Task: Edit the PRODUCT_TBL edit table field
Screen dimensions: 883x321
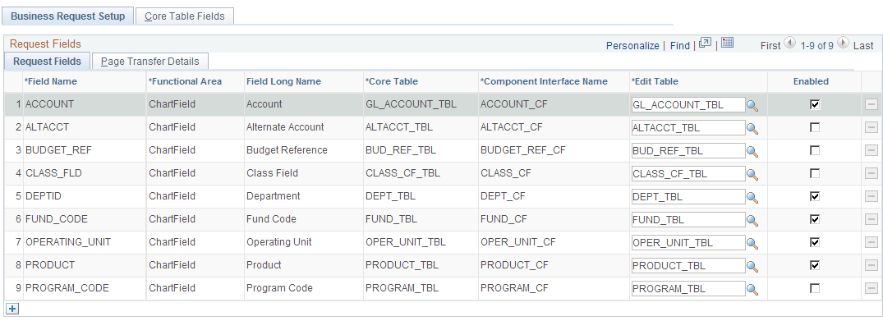Action: click(x=688, y=266)
